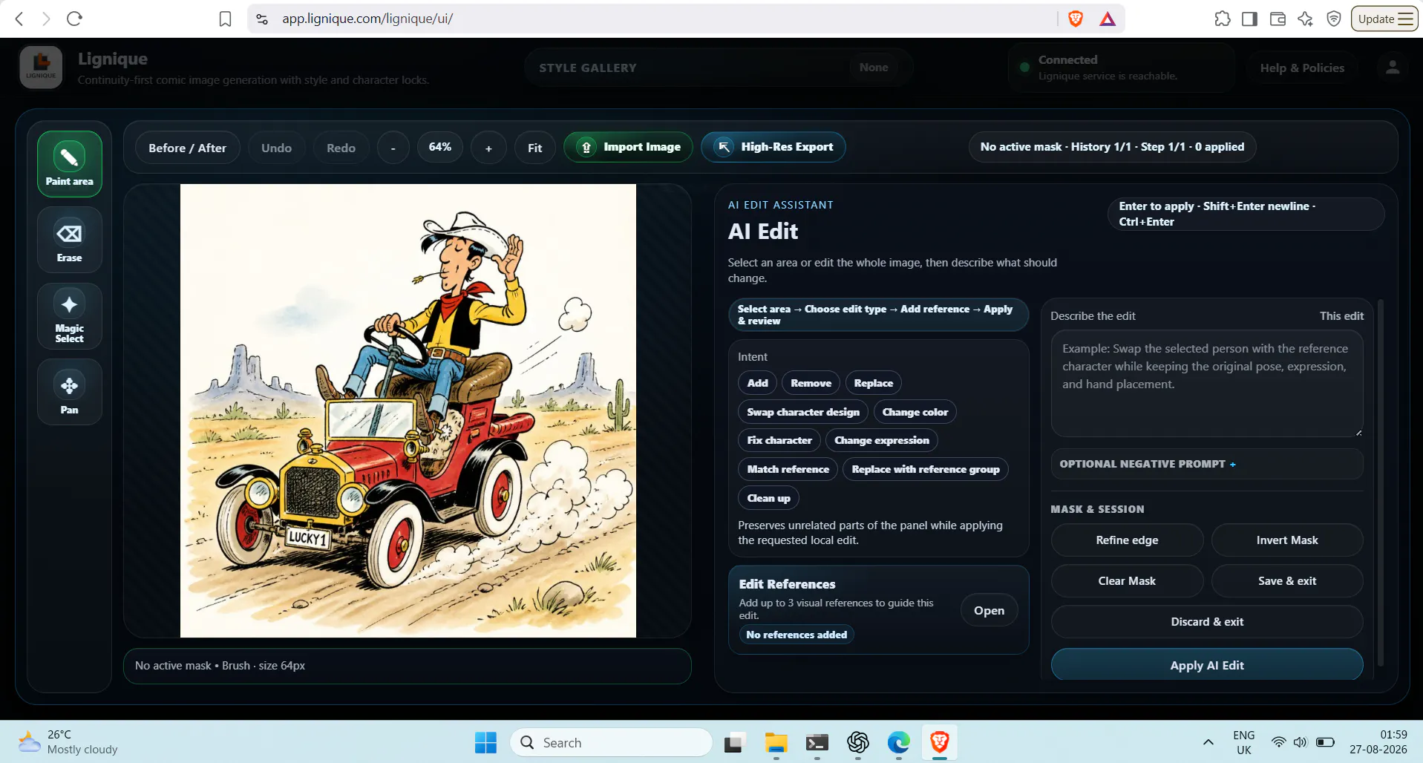The width and height of the screenshot is (1423, 763).
Task: Open the user profile icon
Action: [1393, 68]
